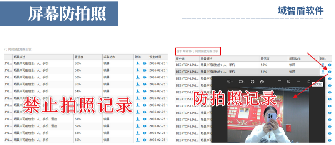The image size is (335, 145).
Task: Click DESKTOP-L3VL client in the 56% row
Action: click(187, 65)
